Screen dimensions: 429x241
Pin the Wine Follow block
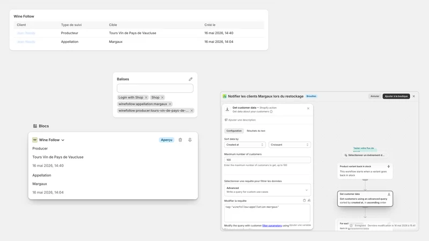(190, 140)
